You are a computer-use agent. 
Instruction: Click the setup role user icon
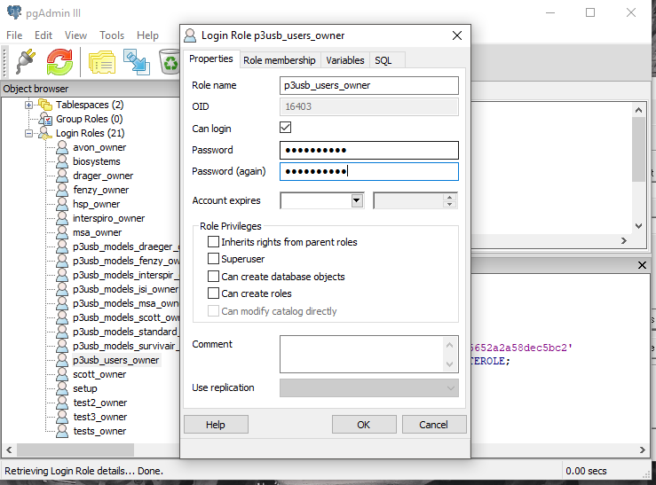62,388
